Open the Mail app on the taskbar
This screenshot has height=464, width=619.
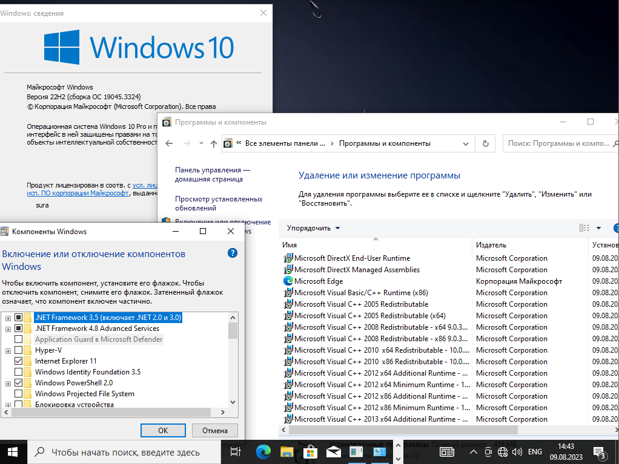click(333, 451)
